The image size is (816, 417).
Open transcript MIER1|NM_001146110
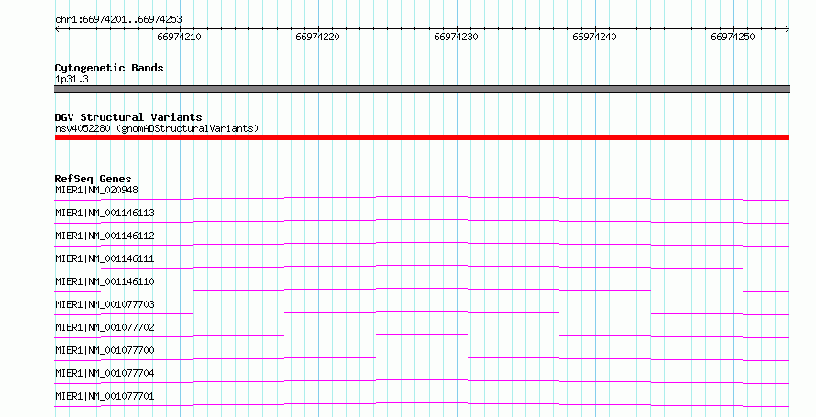tap(105, 281)
